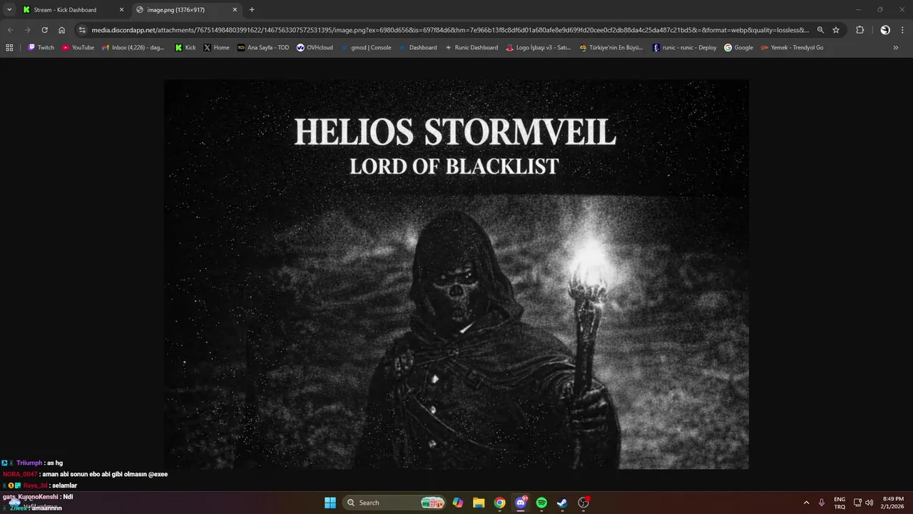Screen dimensions: 913x514
Task: Bookmark this page with the star icon
Action: pos(836,30)
